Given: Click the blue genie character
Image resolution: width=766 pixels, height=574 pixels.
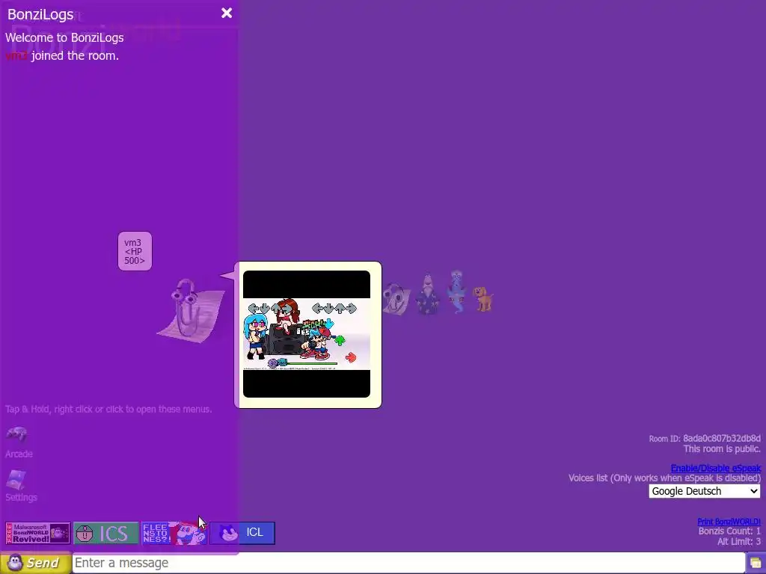Looking at the screenshot, I should 456,291.
